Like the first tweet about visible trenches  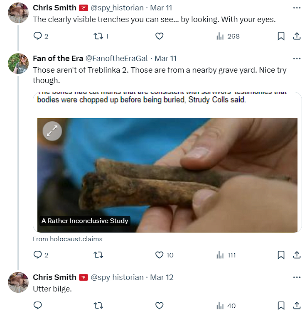click(x=159, y=37)
